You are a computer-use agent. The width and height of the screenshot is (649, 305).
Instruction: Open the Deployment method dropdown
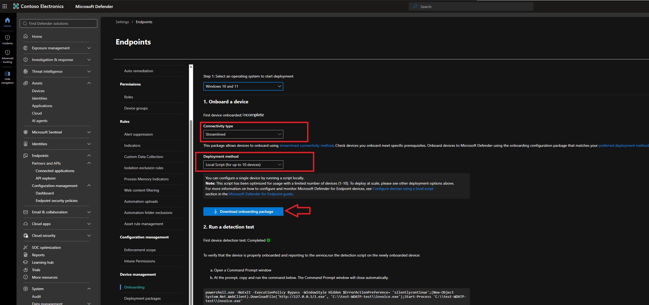click(243, 165)
